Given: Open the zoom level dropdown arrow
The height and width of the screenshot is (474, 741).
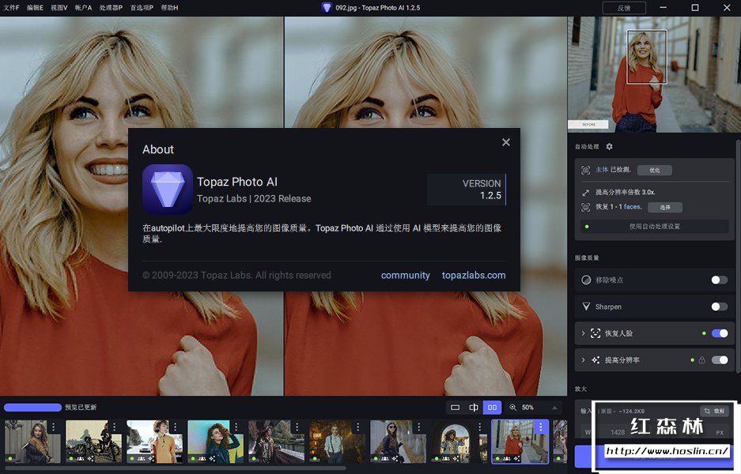Looking at the screenshot, I should tap(554, 408).
